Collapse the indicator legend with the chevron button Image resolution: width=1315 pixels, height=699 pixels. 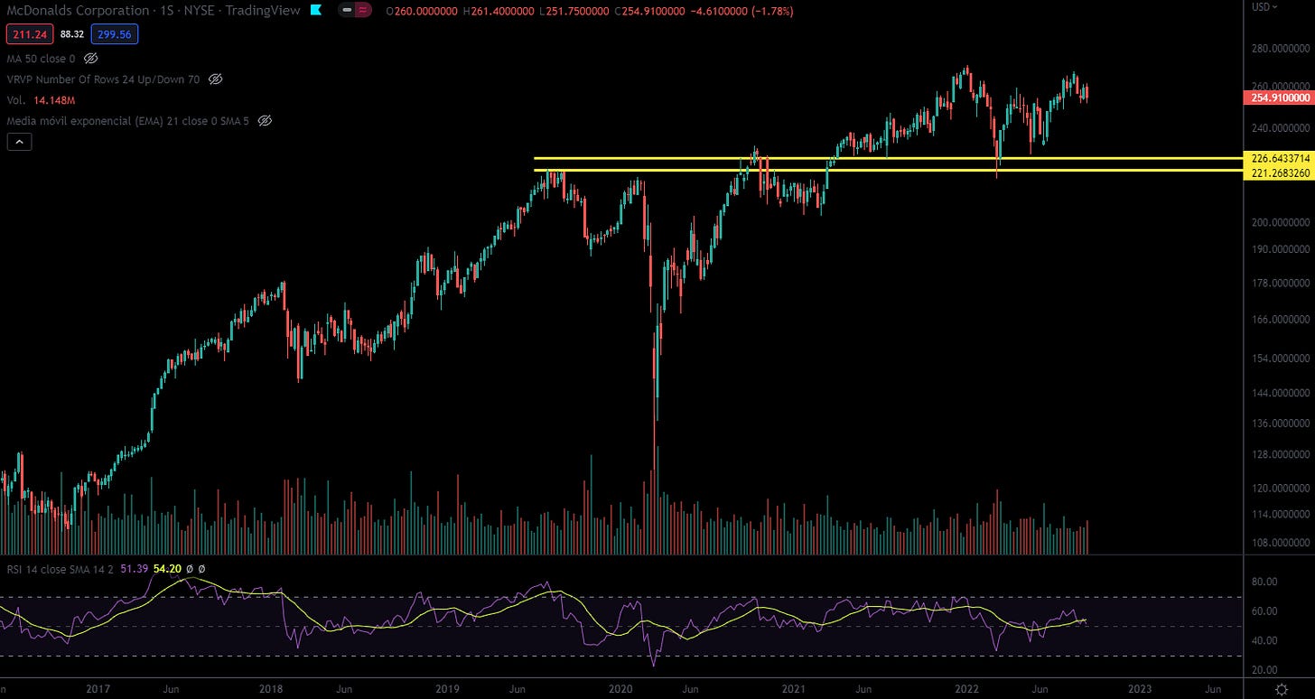point(21,141)
